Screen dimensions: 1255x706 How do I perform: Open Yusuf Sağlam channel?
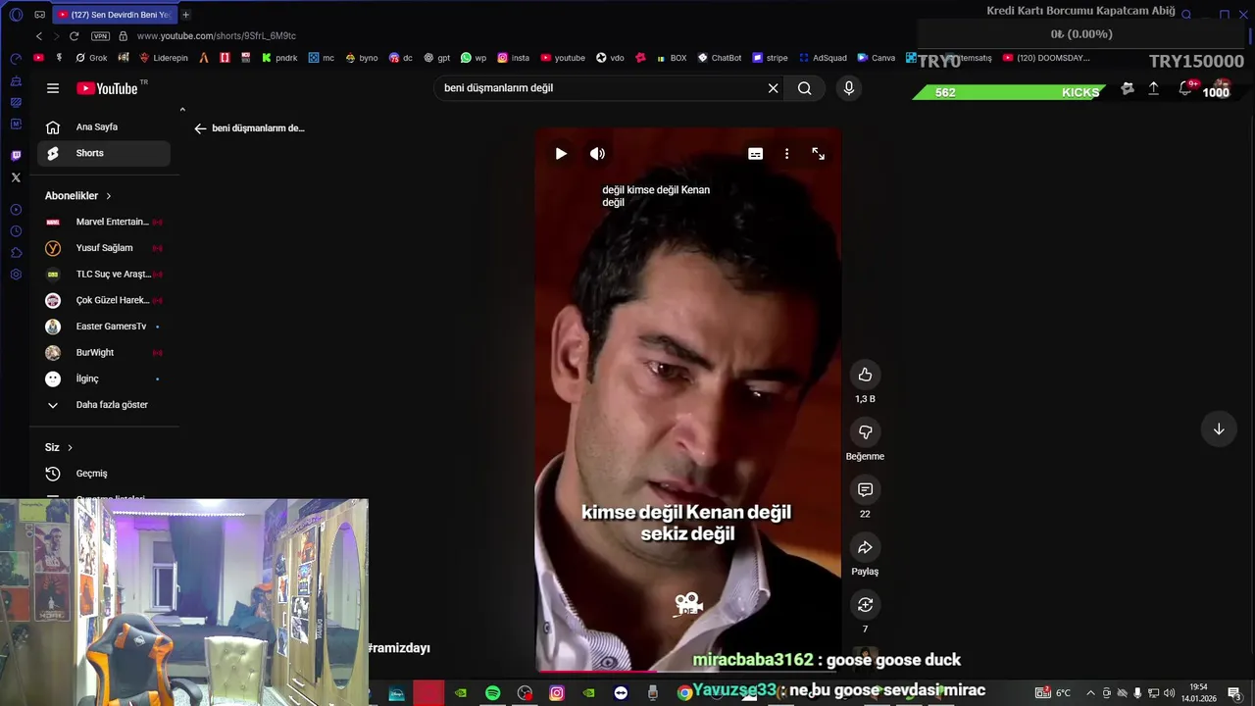[x=104, y=248]
